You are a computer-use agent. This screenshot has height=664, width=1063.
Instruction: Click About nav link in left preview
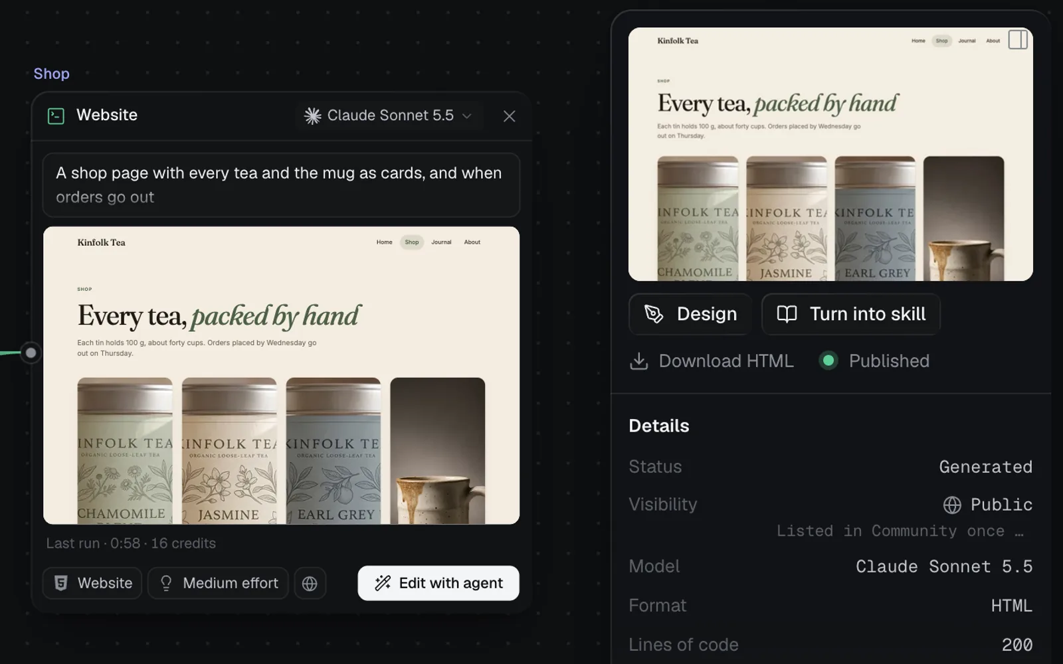pos(472,242)
